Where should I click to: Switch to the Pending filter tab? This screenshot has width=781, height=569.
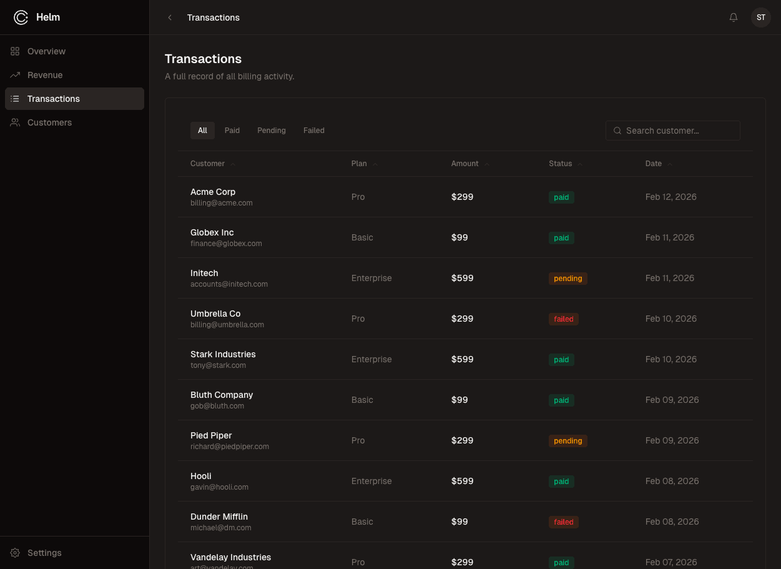tap(272, 131)
